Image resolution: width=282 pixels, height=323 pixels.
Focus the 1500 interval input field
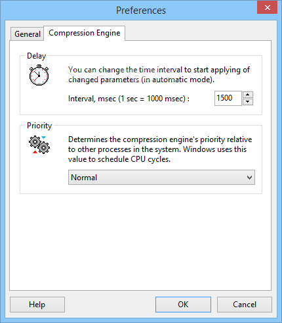tap(228, 98)
